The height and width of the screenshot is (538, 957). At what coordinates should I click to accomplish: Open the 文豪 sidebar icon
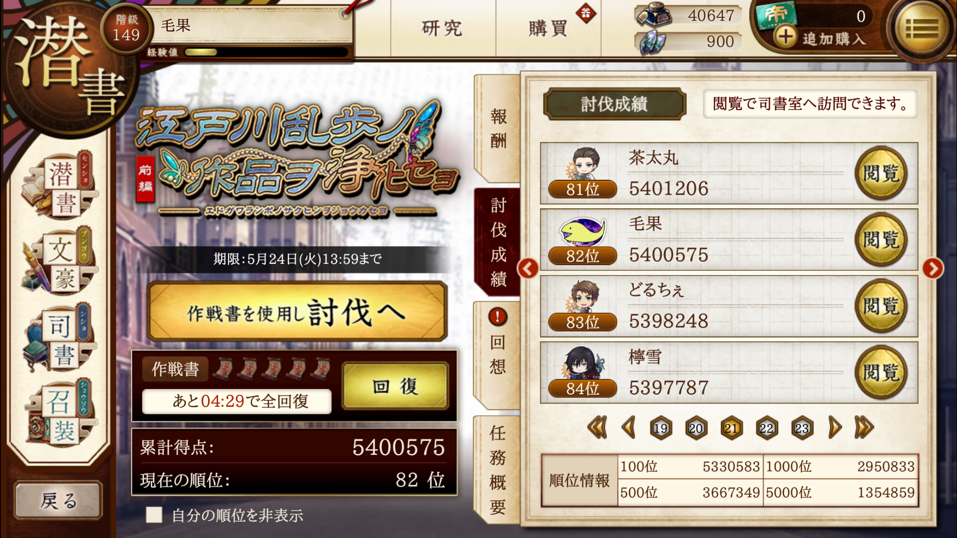pos(60,262)
